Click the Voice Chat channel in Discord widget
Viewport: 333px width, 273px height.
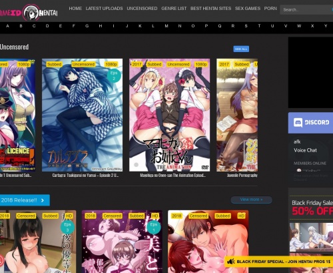pos(305,150)
